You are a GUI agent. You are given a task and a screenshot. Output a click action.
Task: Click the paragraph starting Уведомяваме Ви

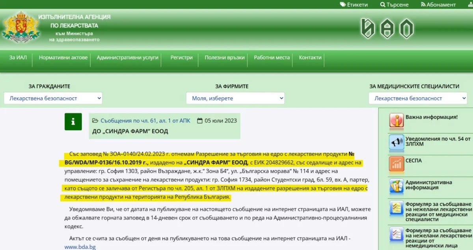coord(218,218)
